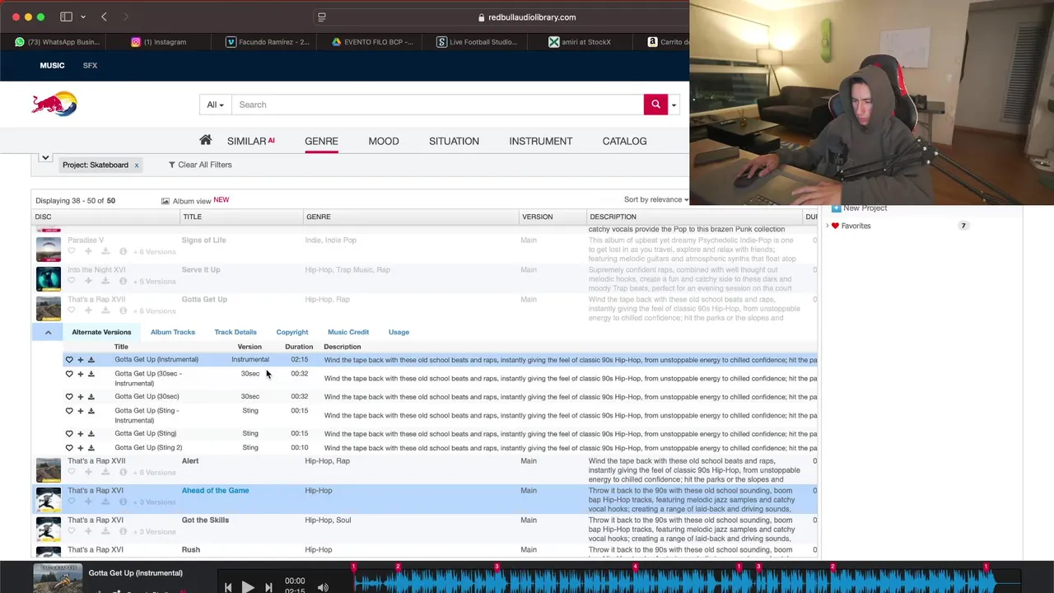Open Ahead of the Game track title

[215, 491]
